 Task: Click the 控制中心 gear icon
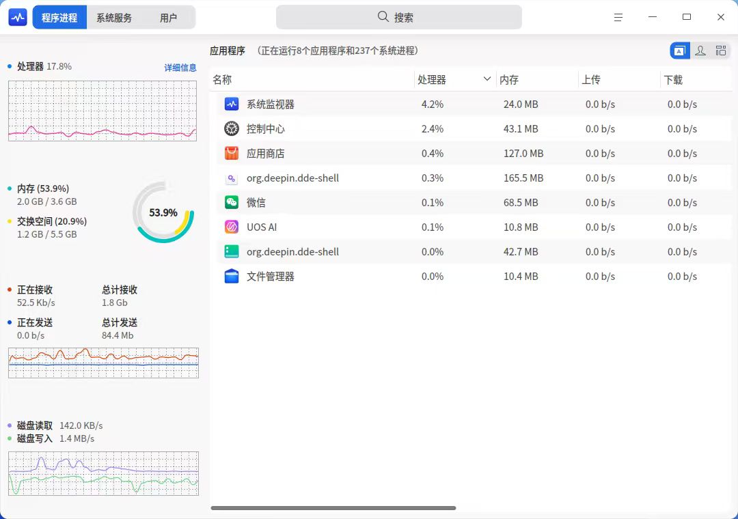[x=232, y=128]
